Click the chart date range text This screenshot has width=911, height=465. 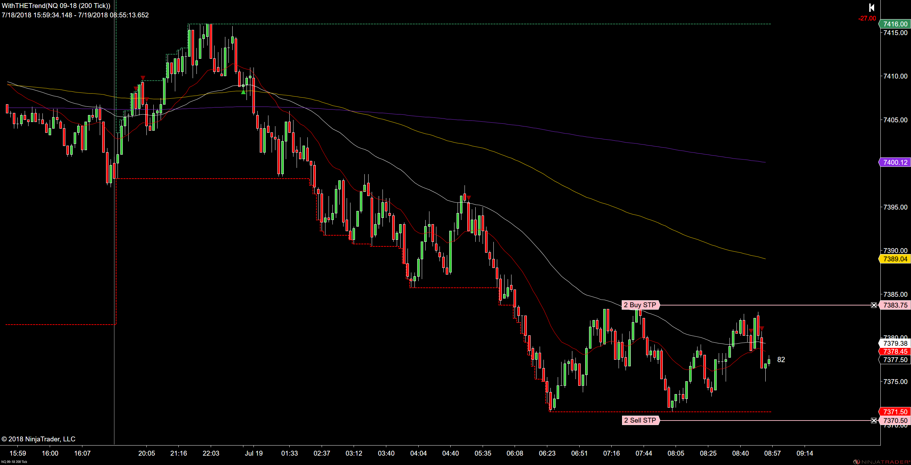click(x=75, y=15)
